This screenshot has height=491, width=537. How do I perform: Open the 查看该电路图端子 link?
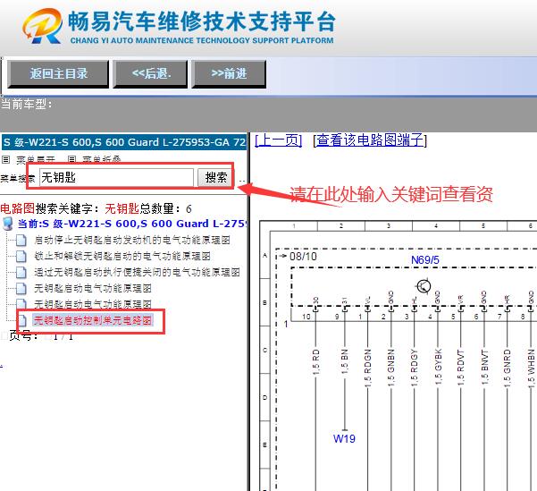tap(370, 140)
